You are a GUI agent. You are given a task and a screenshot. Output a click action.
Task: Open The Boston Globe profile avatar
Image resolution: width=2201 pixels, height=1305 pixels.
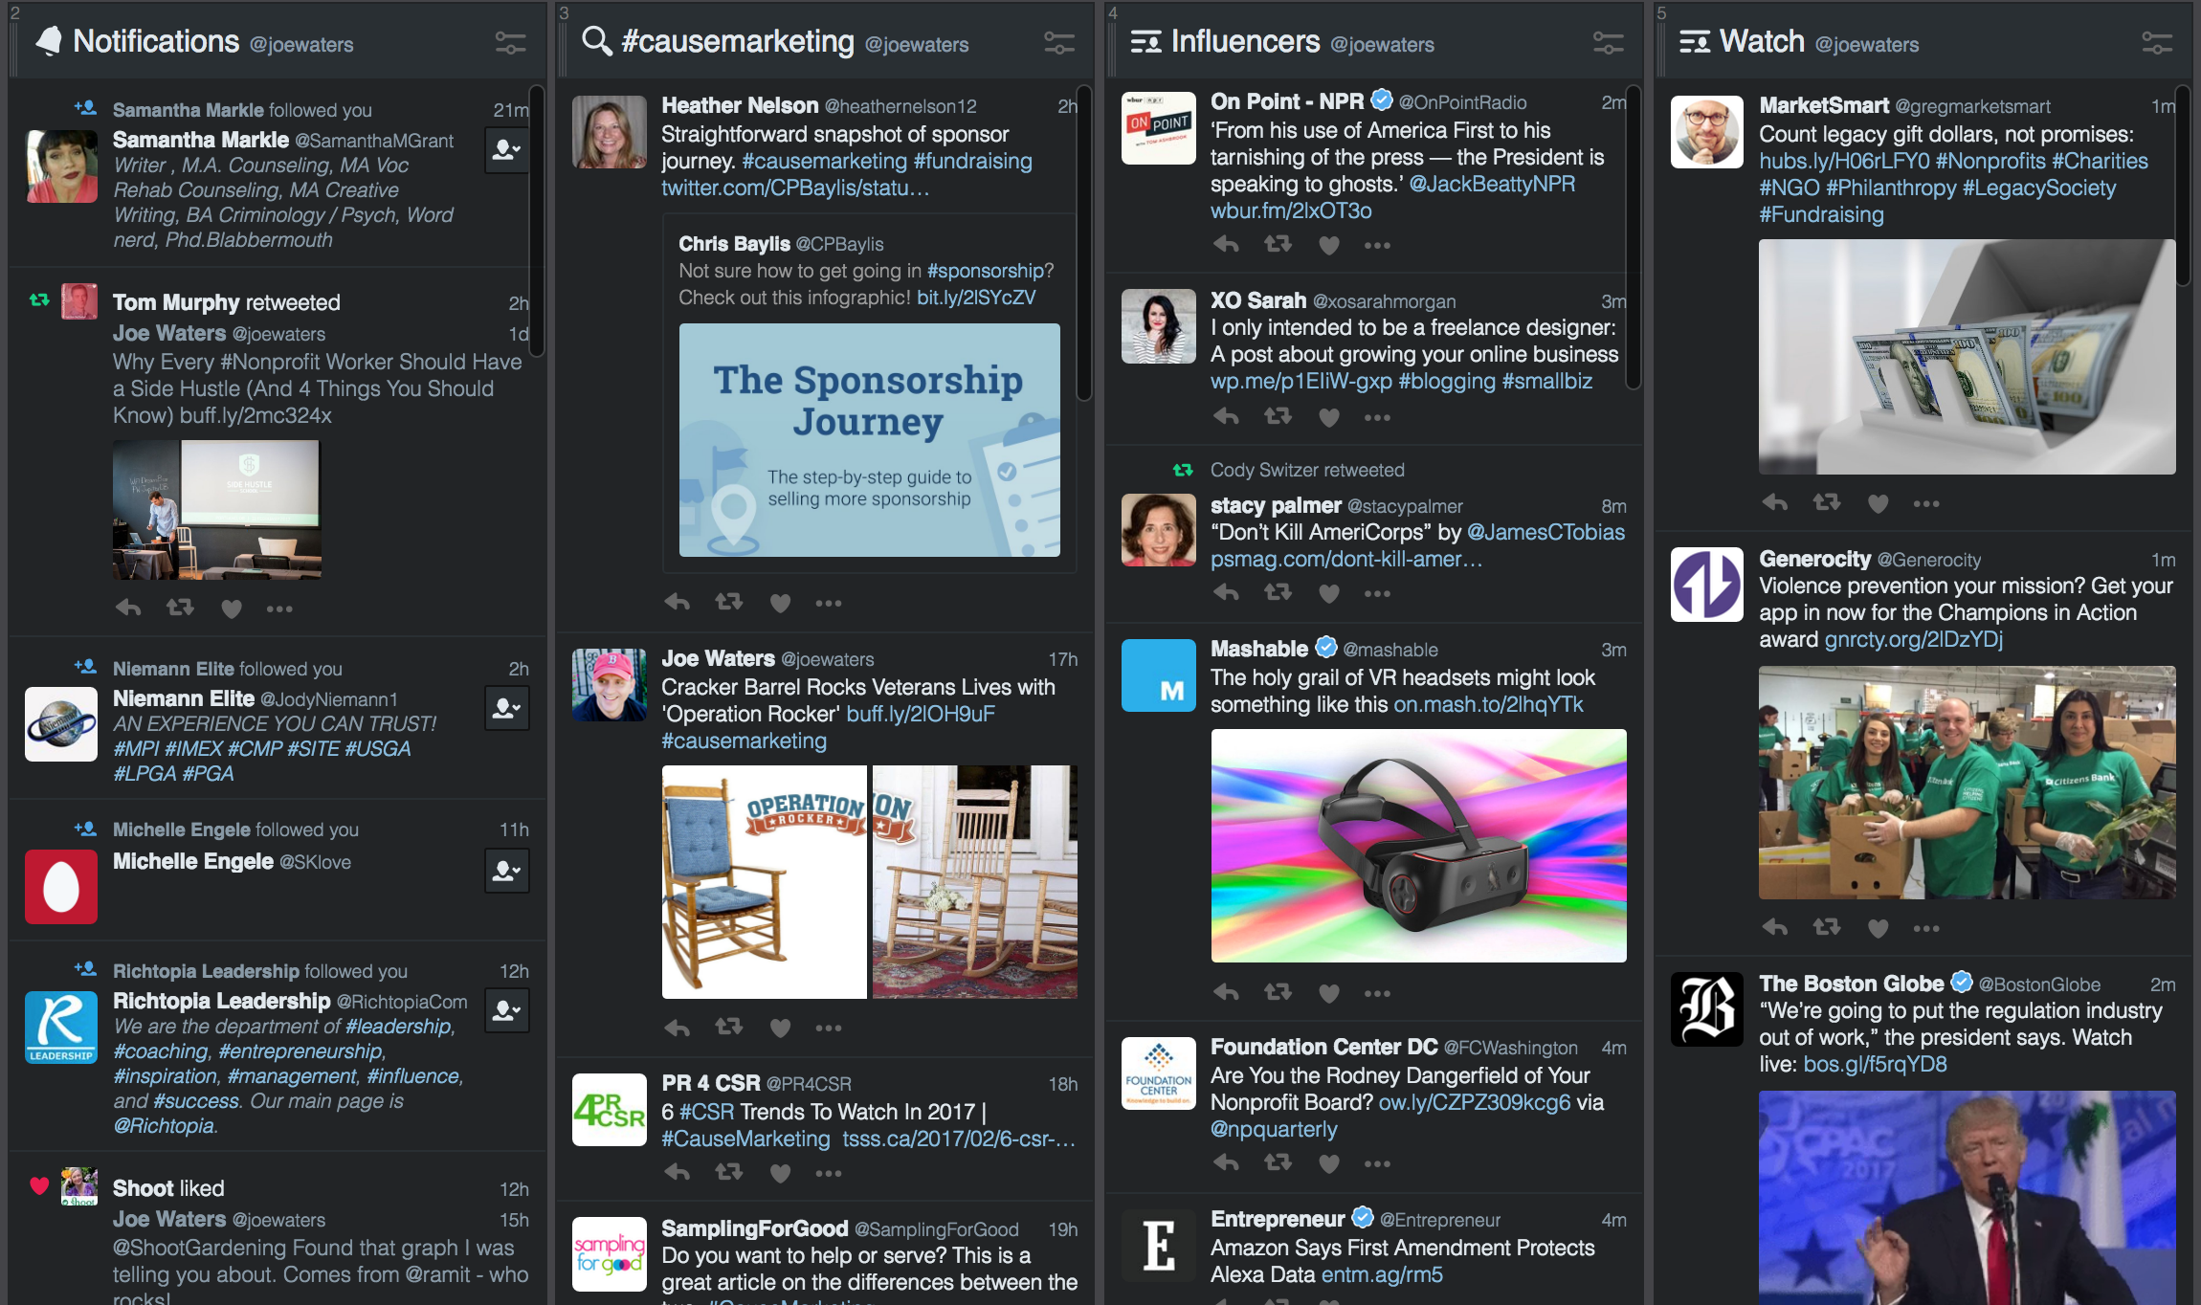[1707, 1009]
